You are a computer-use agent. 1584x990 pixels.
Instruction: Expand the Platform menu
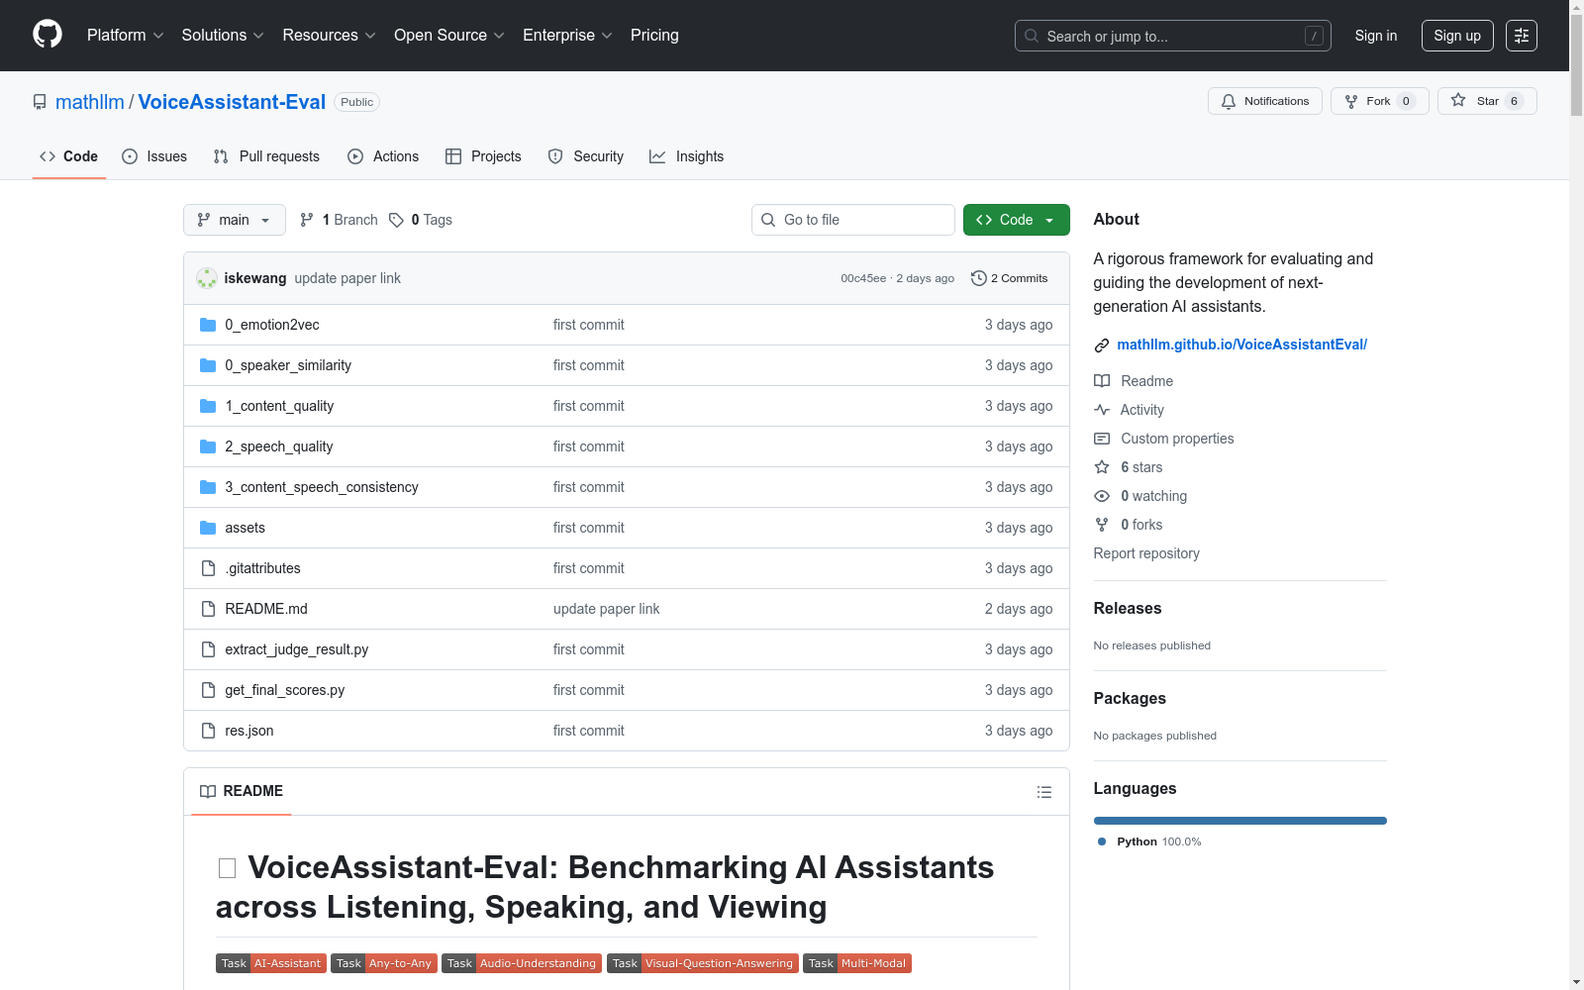pos(126,36)
